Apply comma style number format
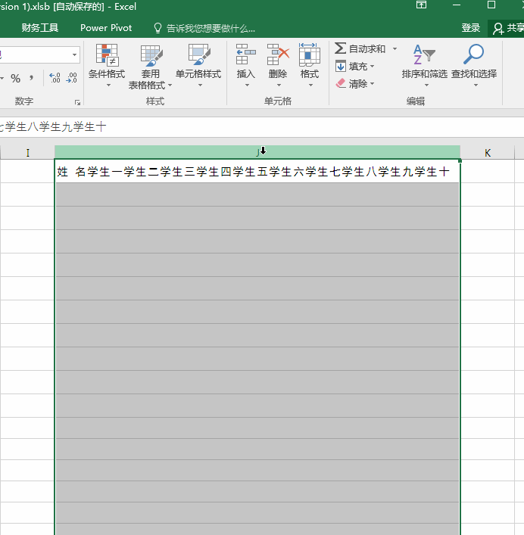Viewport: 524px width, 535px height. (x=31, y=78)
